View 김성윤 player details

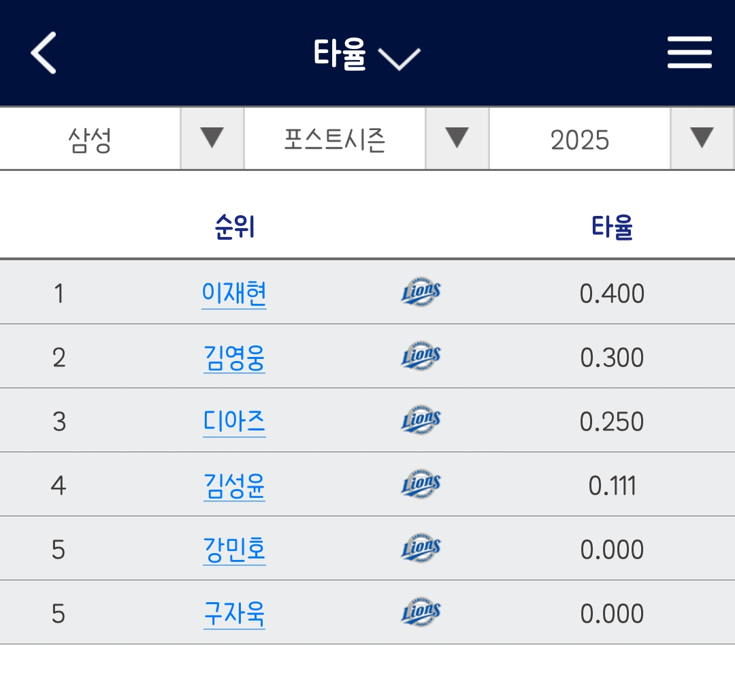pyautogui.click(x=234, y=486)
